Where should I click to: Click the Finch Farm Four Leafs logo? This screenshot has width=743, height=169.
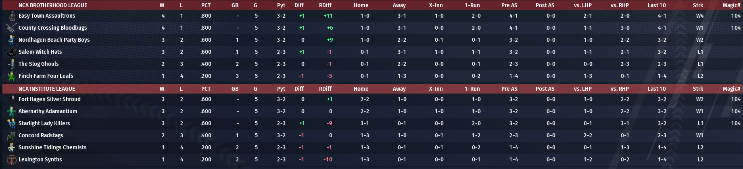11,76
